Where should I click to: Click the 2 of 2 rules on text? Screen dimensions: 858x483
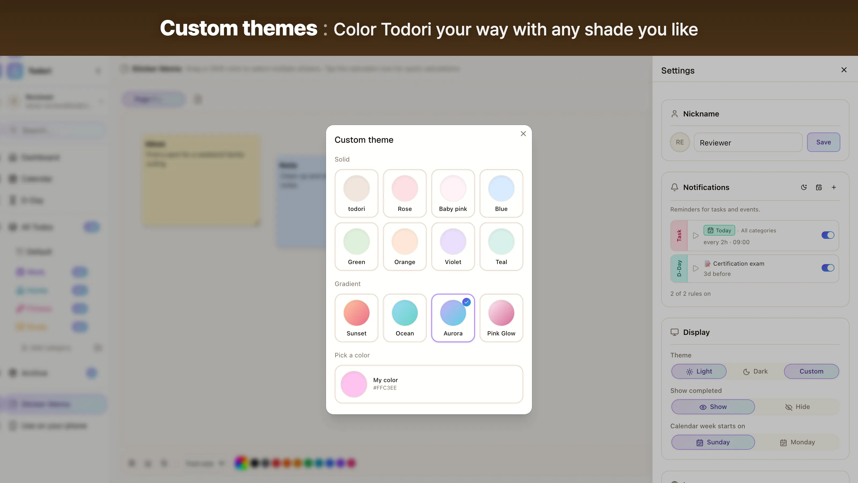(x=690, y=294)
